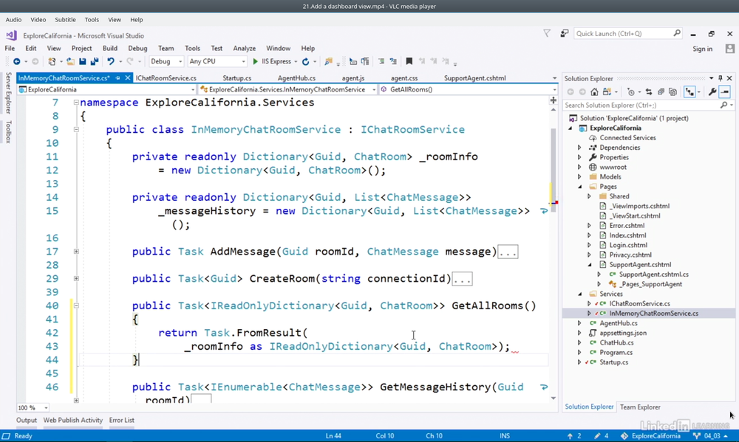Viewport: 739px width, 442px height.
Task: Click the user account icon beside Sign in
Action: 730,49
